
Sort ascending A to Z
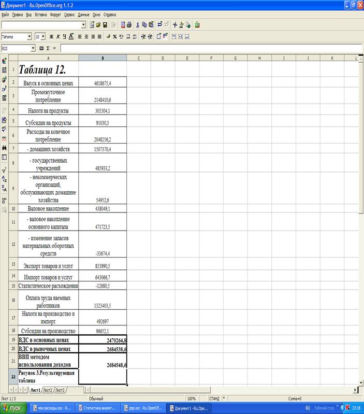point(4,179)
